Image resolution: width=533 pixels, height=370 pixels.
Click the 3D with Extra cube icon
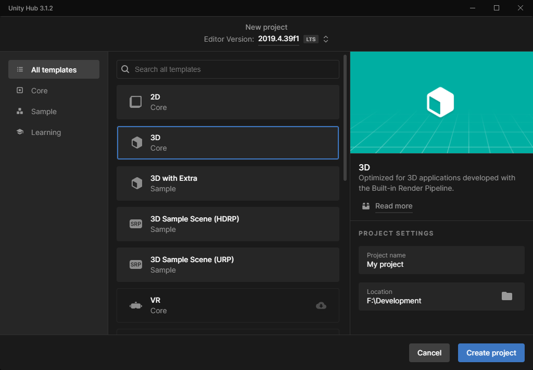point(136,183)
